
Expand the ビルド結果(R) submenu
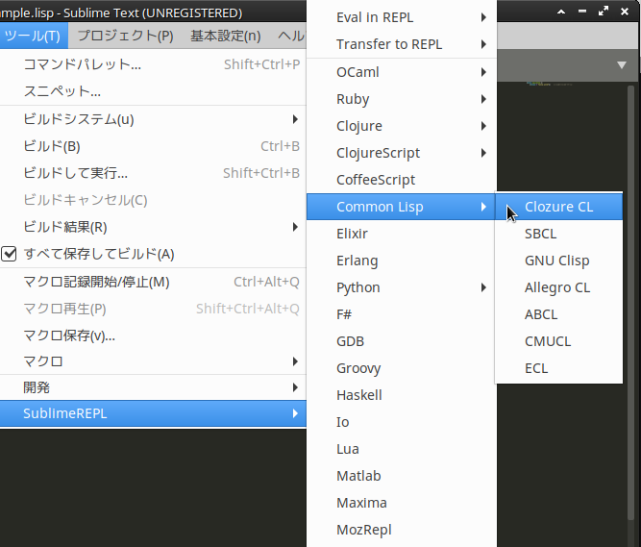153,227
